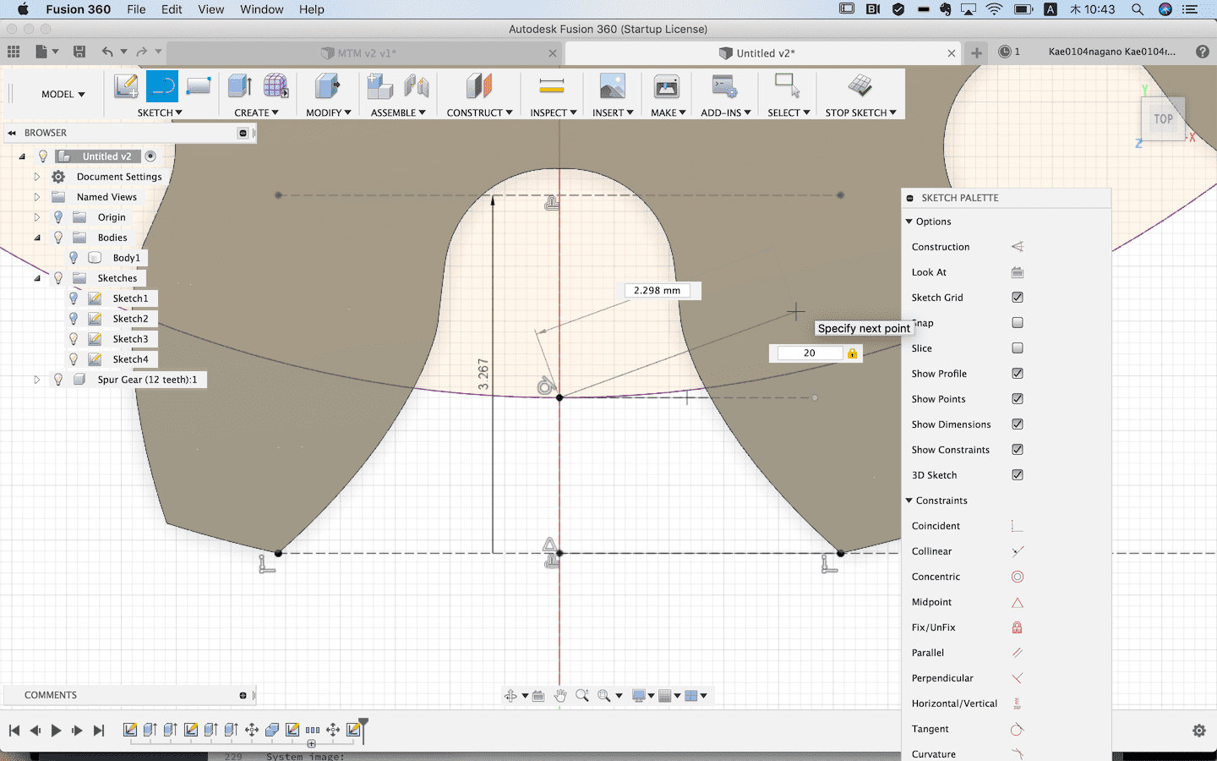Viewport: 1217px width, 761px height.
Task: Uncheck Show Dimensions option
Action: 1018,424
